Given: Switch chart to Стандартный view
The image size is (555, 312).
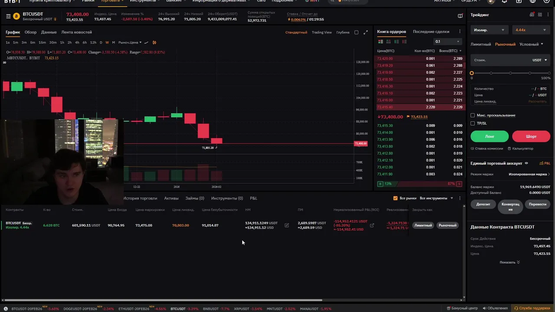Looking at the screenshot, I should tap(296, 32).
